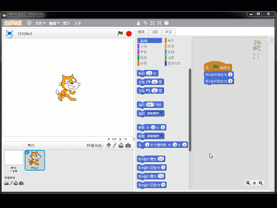The image size is (277, 208).
Task: Click the Scratch logo
Action: [x=13, y=23]
